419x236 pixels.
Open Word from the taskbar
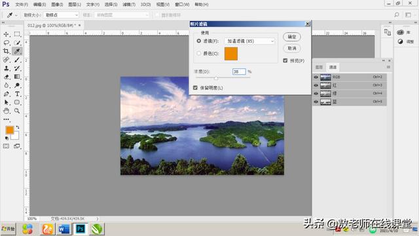click(64, 229)
